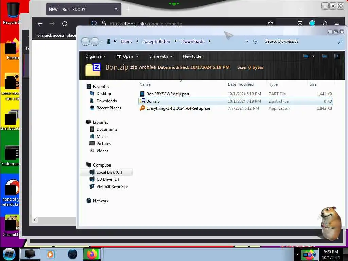348x261 pixels.
Task: Click the Downloads breadcrumb in address bar
Action: (x=193, y=41)
